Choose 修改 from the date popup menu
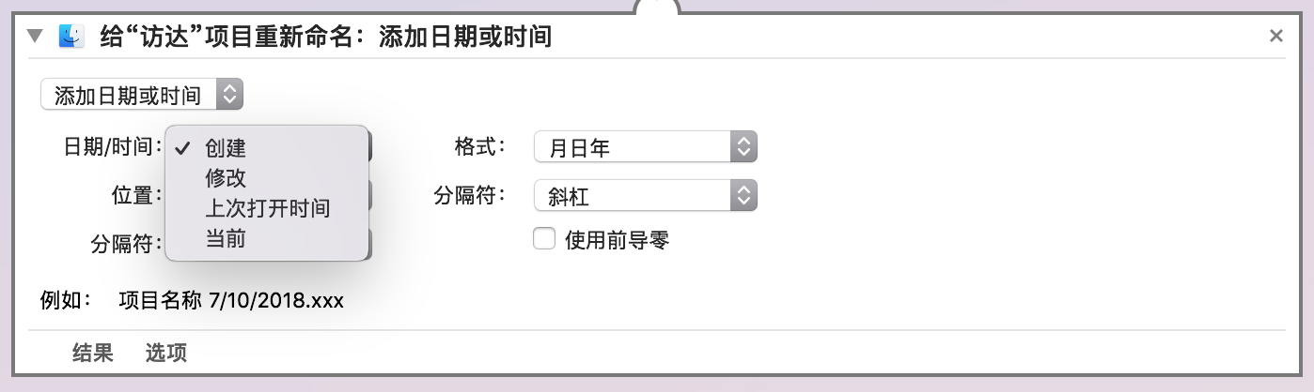Image resolution: width=1314 pixels, height=392 pixels. (226, 178)
